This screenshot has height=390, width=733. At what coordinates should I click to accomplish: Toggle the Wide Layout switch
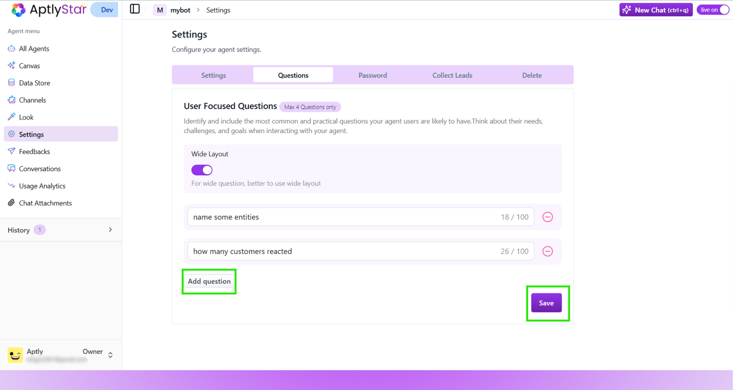click(202, 170)
